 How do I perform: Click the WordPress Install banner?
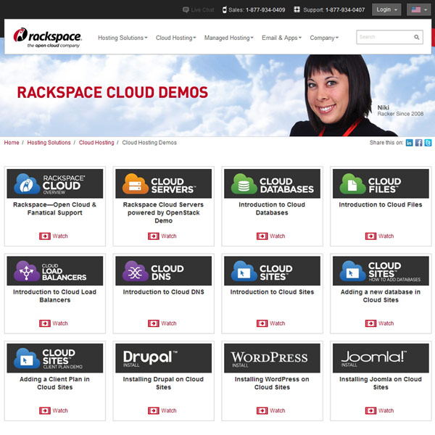coord(272,358)
